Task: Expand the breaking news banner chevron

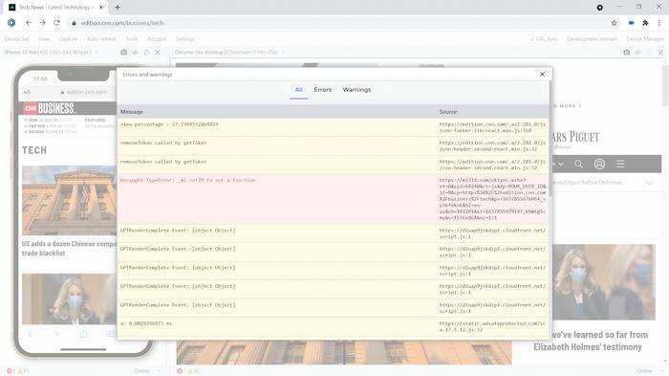Action: click(x=649, y=183)
